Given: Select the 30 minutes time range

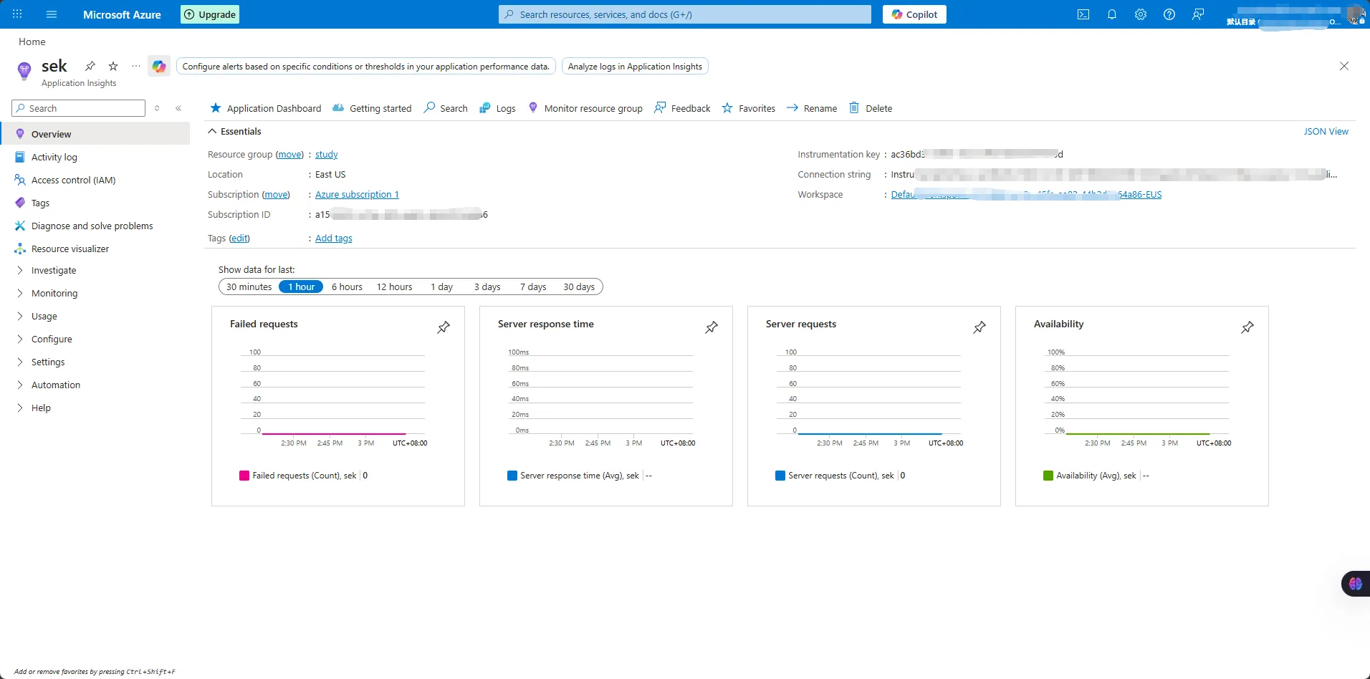Looking at the screenshot, I should (249, 287).
